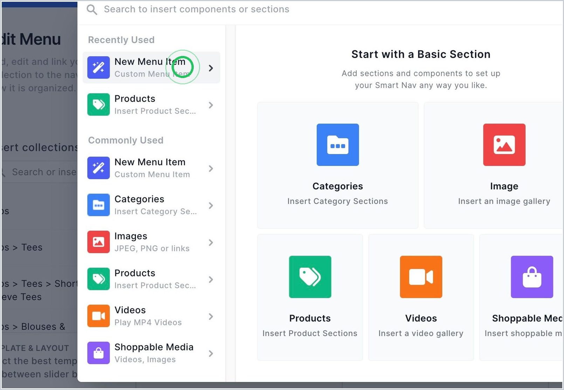Click the large blue Categories card icon
The width and height of the screenshot is (564, 390).
click(x=338, y=145)
